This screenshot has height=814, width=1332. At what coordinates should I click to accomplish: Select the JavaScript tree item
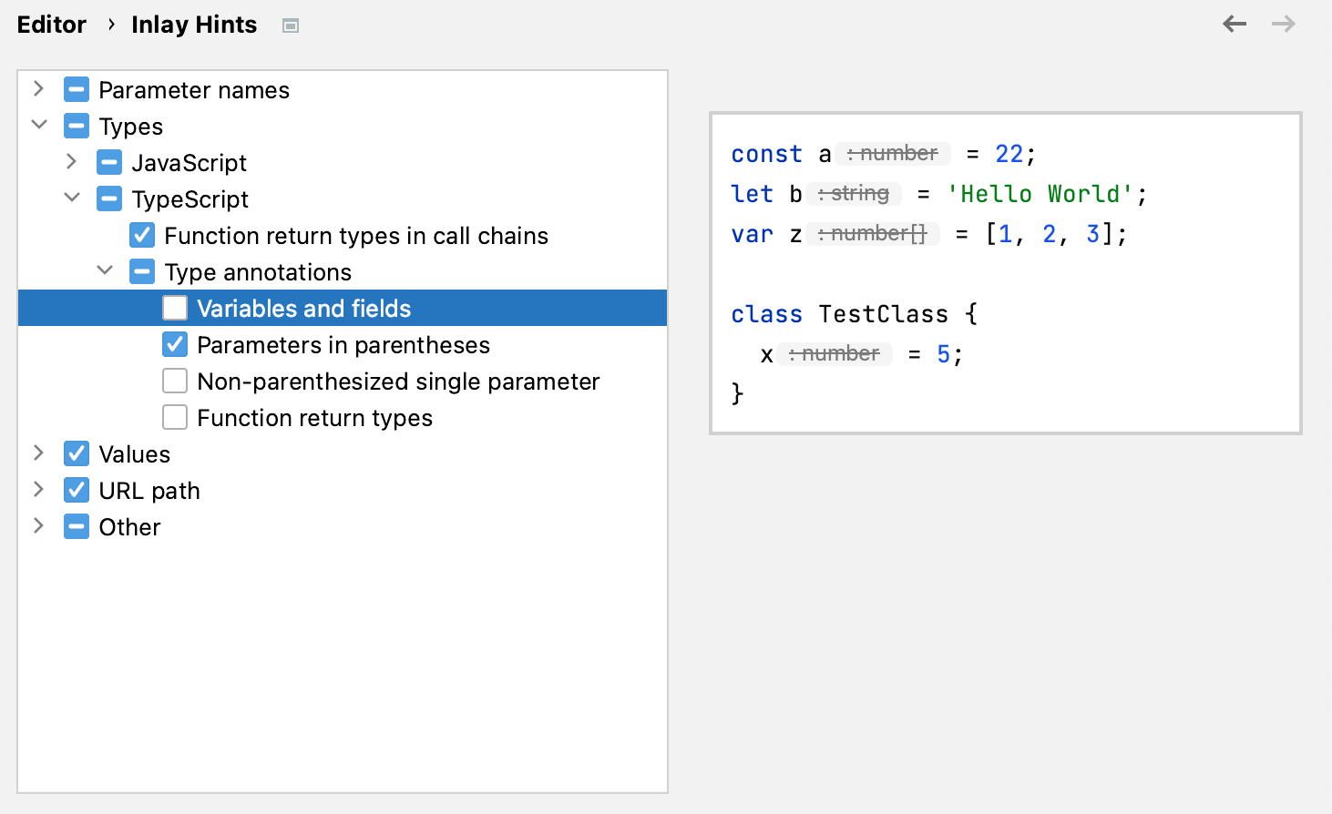coord(190,162)
